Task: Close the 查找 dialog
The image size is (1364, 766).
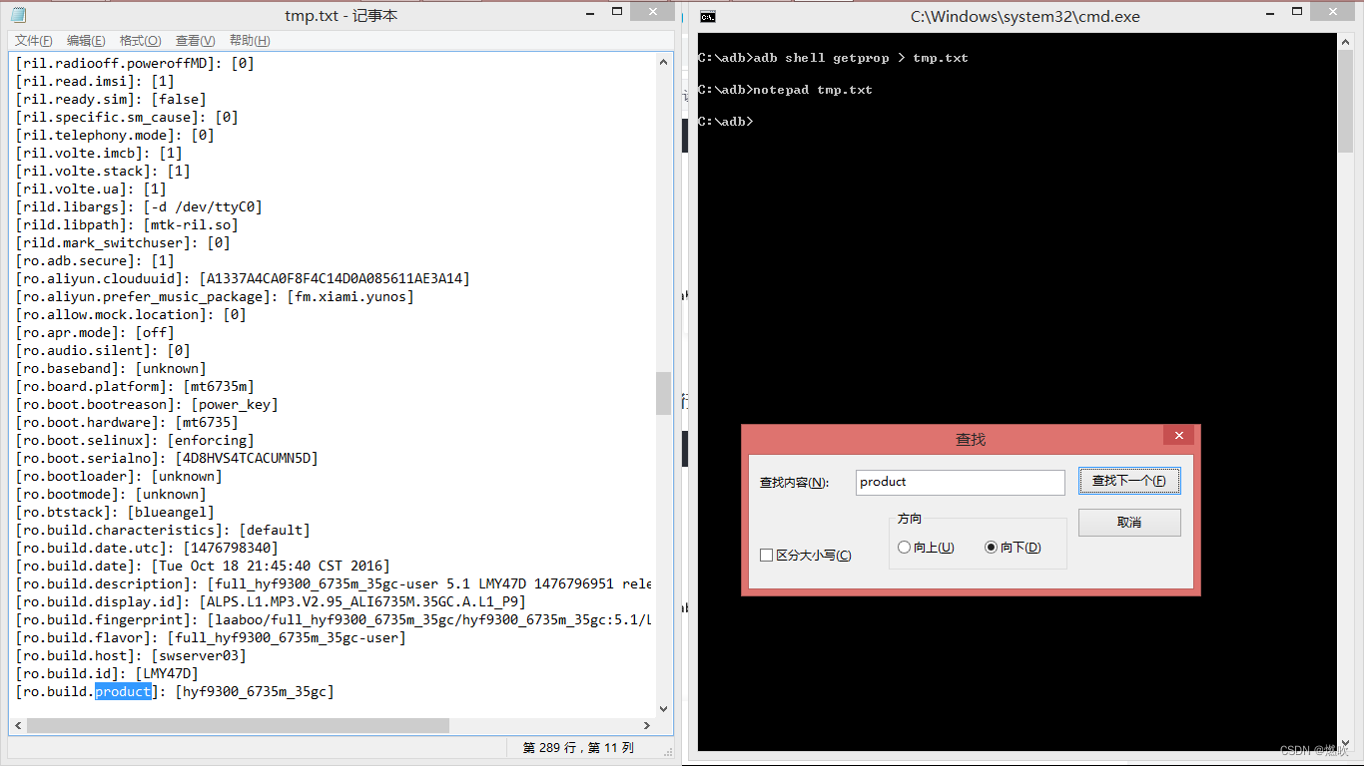Action: 1178,436
